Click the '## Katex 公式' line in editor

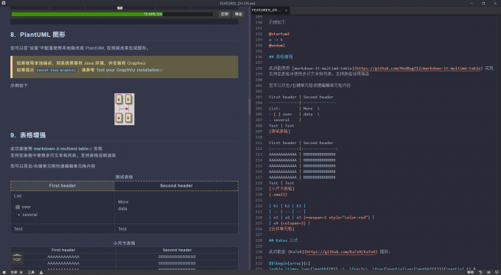283,240
